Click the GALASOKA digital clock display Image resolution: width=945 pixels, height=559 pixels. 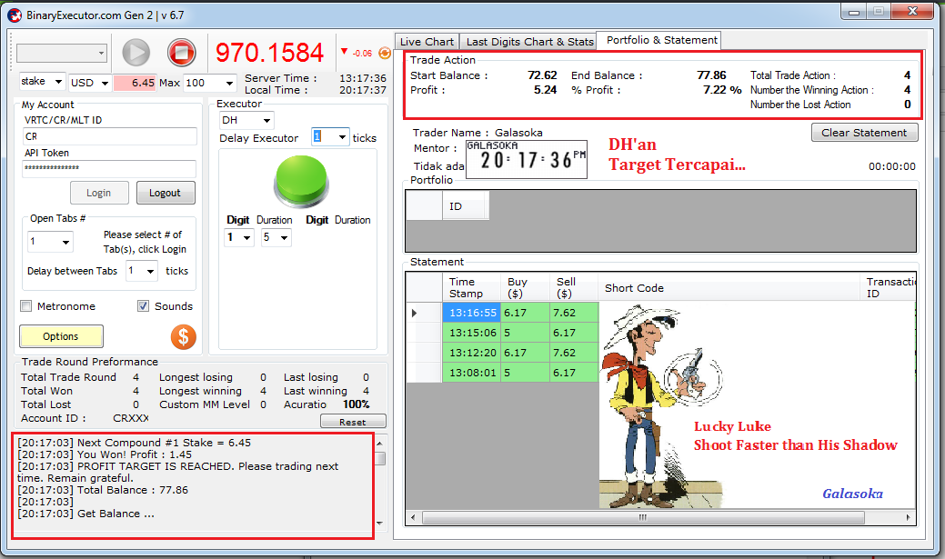coord(526,158)
